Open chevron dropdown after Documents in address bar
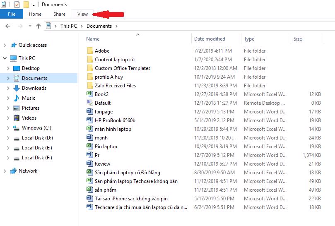Screen dimensions: 335x226 click(116, 26)
